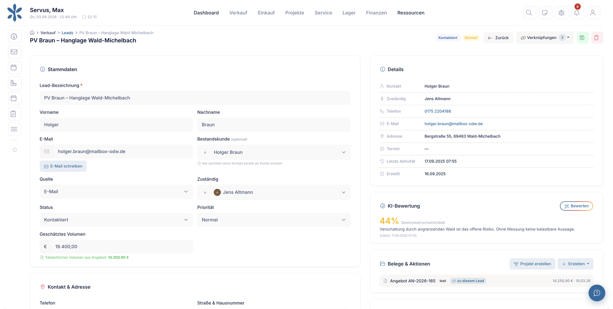Open the Projekte menu
The height and width of the screenshot is (309, 613).
click(x=295, y=13)
